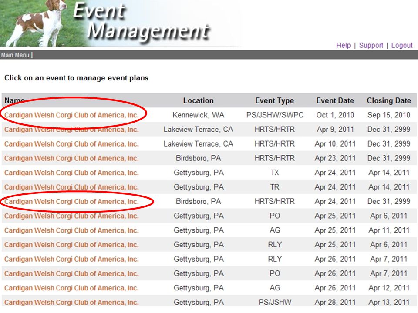Go to Main Menu
The image size is (418, 313).
point(15,55)
